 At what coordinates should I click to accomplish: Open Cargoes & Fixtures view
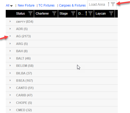click(x=72, y=5)
